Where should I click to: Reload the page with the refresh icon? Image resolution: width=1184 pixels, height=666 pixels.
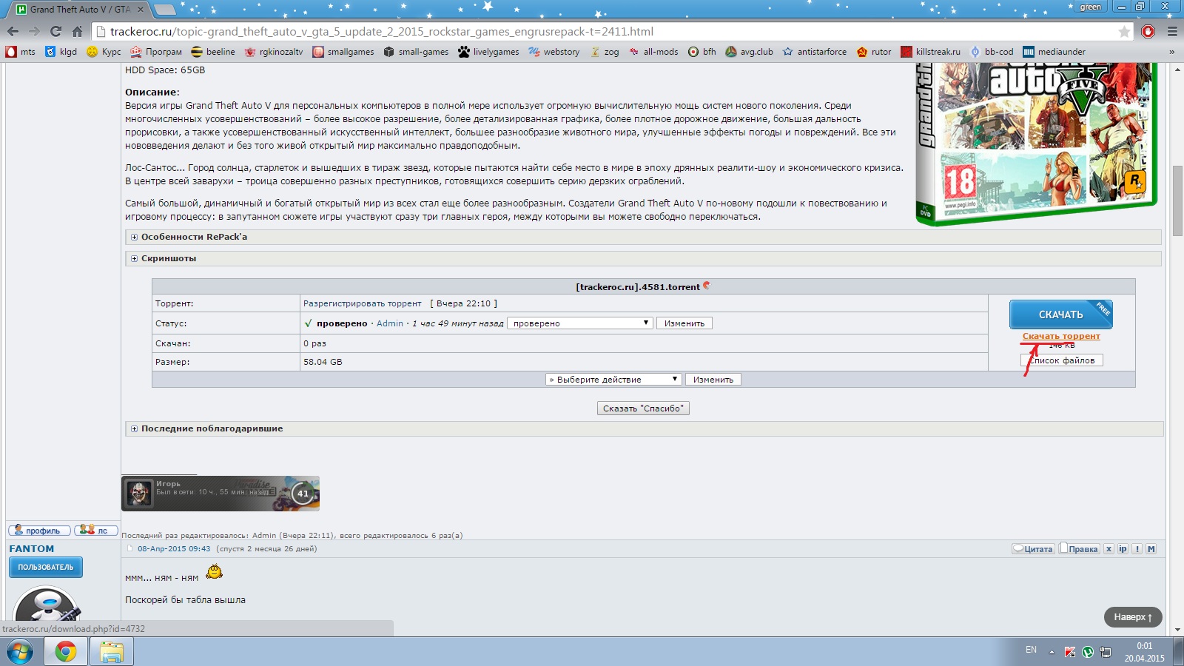point(55,32)
